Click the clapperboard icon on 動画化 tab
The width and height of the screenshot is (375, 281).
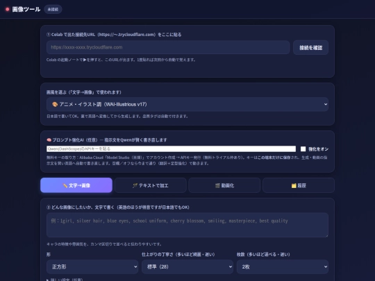click(x=217, y=185)
